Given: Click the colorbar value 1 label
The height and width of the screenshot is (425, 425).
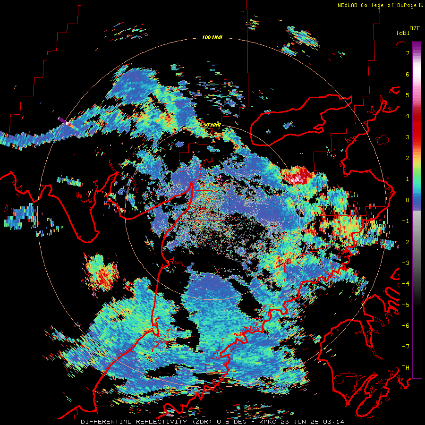Looking at the screenshot, I should pos(408,179).
